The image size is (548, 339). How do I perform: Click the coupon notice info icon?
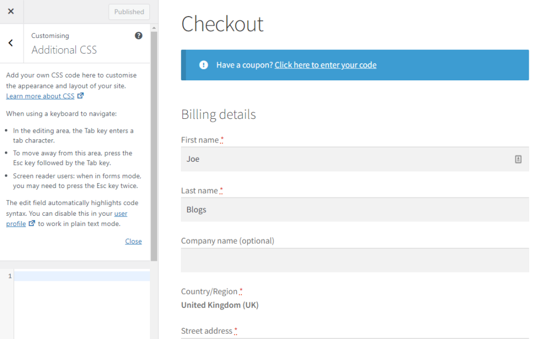(x=203, y=65)
